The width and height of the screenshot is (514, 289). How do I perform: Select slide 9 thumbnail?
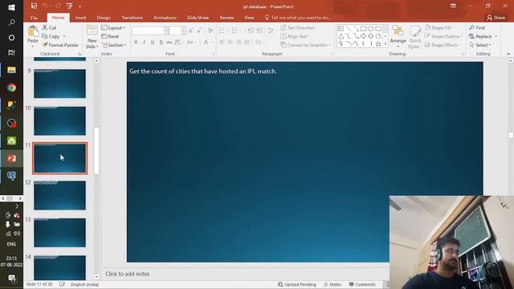[x=59, y=83]
